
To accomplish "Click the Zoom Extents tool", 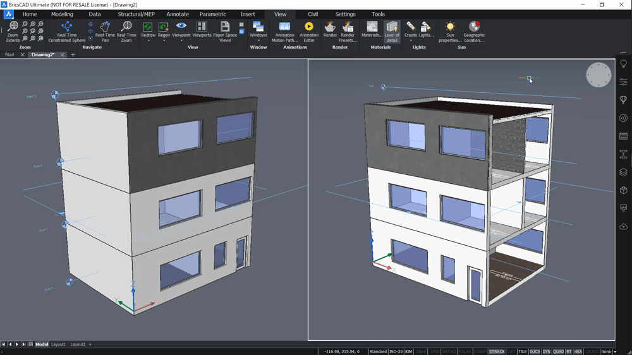I will coord(13,32).
